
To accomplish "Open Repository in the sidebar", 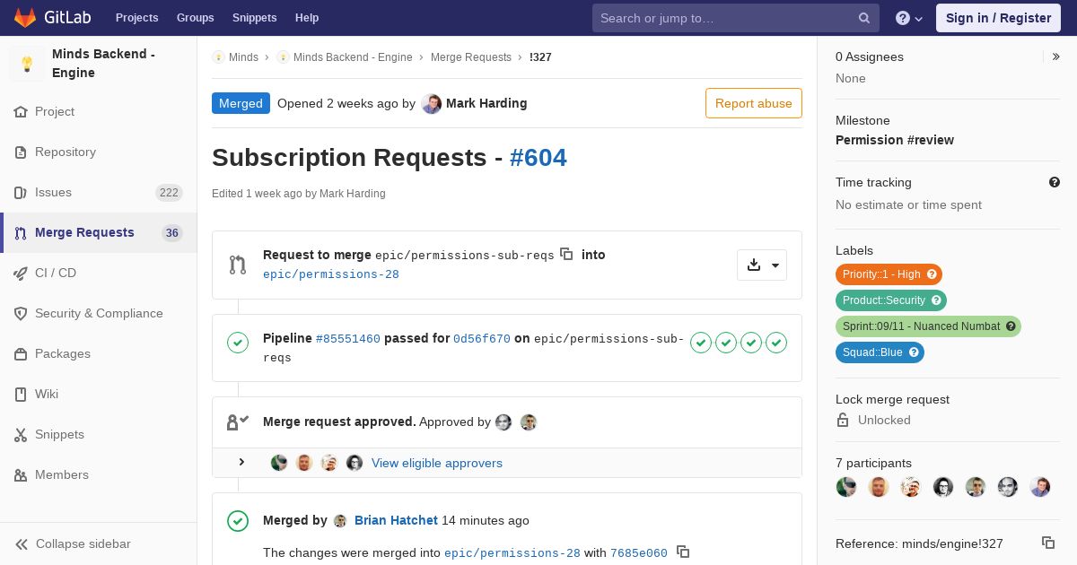I will 99,152.
